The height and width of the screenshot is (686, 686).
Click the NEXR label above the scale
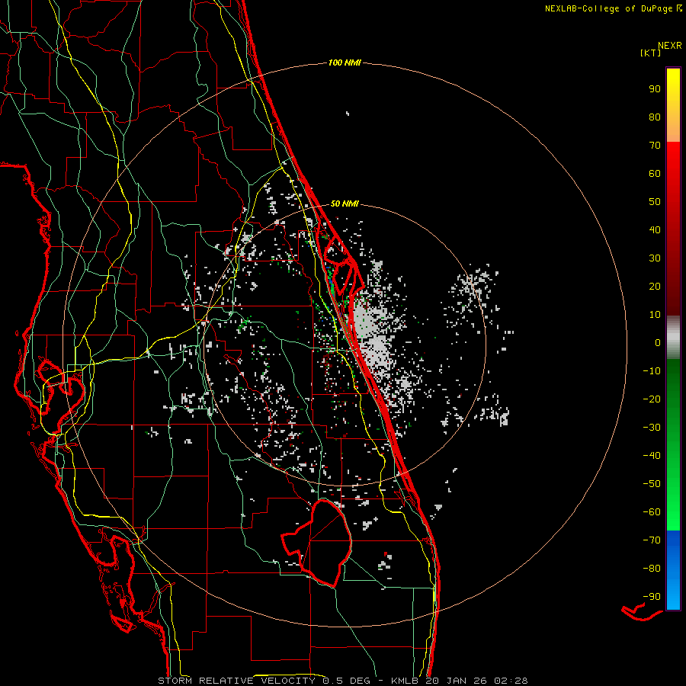click(670, 46)
